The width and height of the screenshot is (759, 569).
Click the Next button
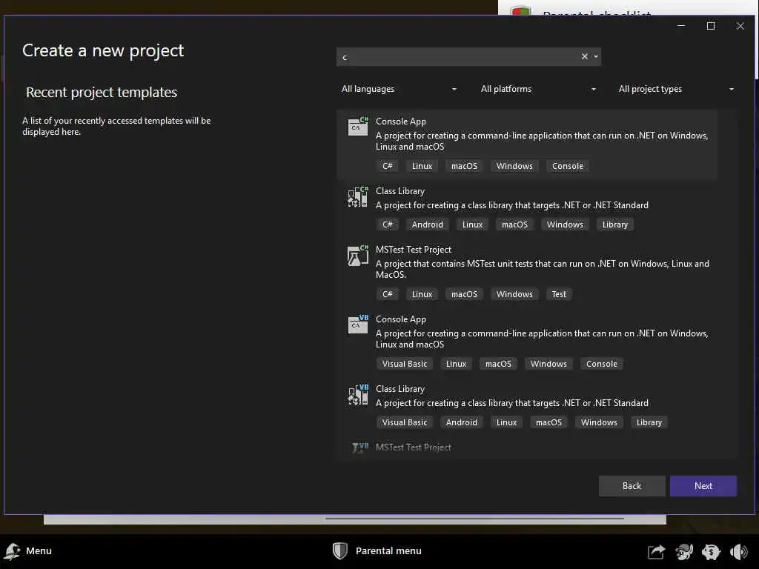click(703, 486)
